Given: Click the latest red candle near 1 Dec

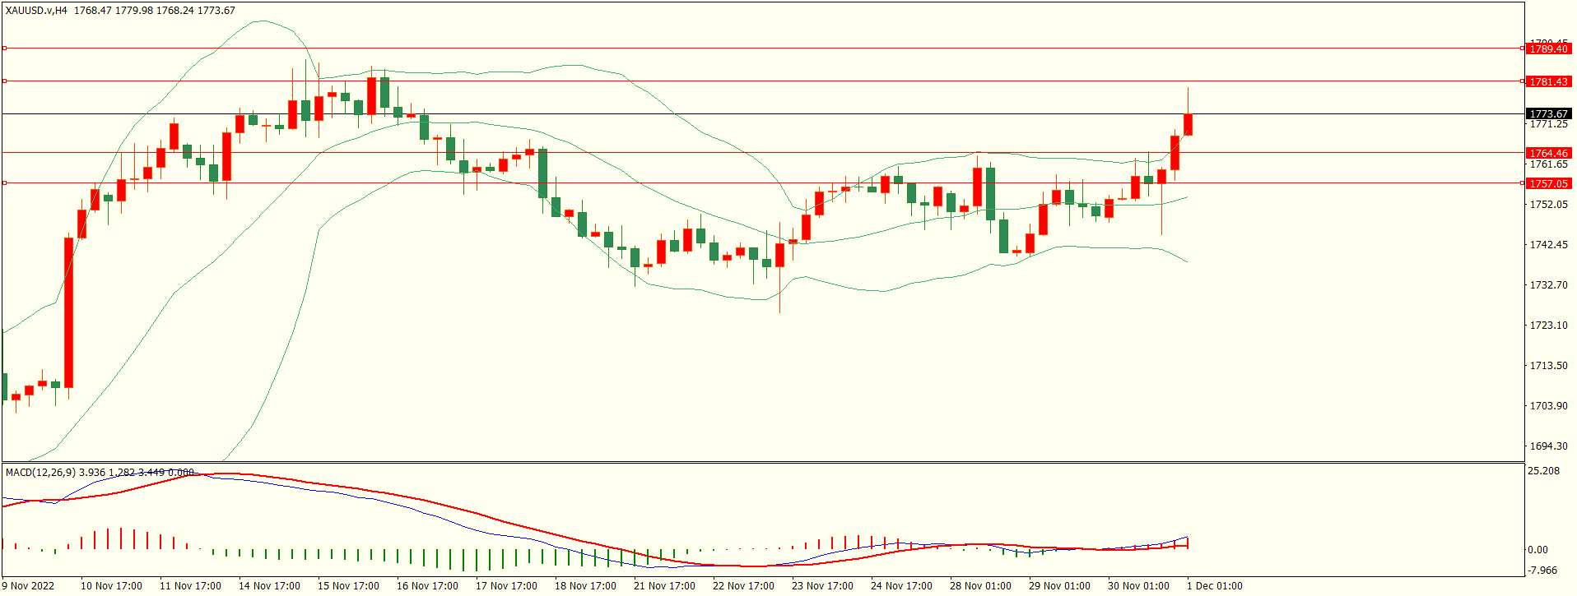Looking at the screenshot, I should [x=1188, y=125].
